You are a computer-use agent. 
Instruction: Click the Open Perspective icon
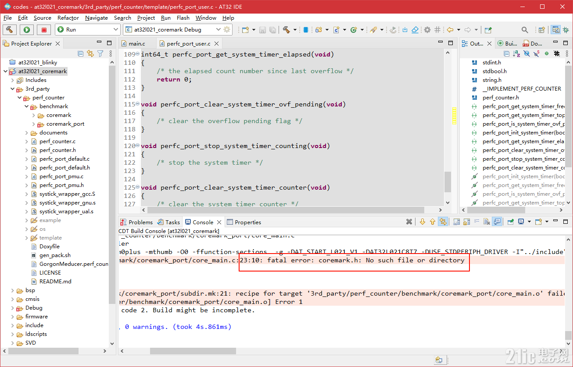[x=541, y=30]
